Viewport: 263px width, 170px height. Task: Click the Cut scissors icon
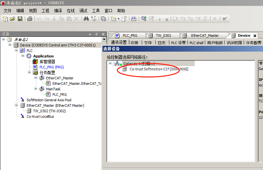[x=54, y=19]
